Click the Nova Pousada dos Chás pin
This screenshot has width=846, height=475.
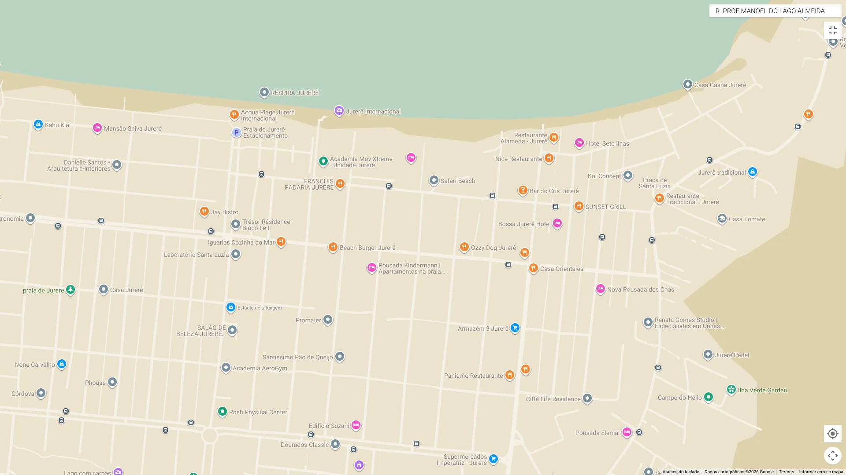tap(600, 289)
